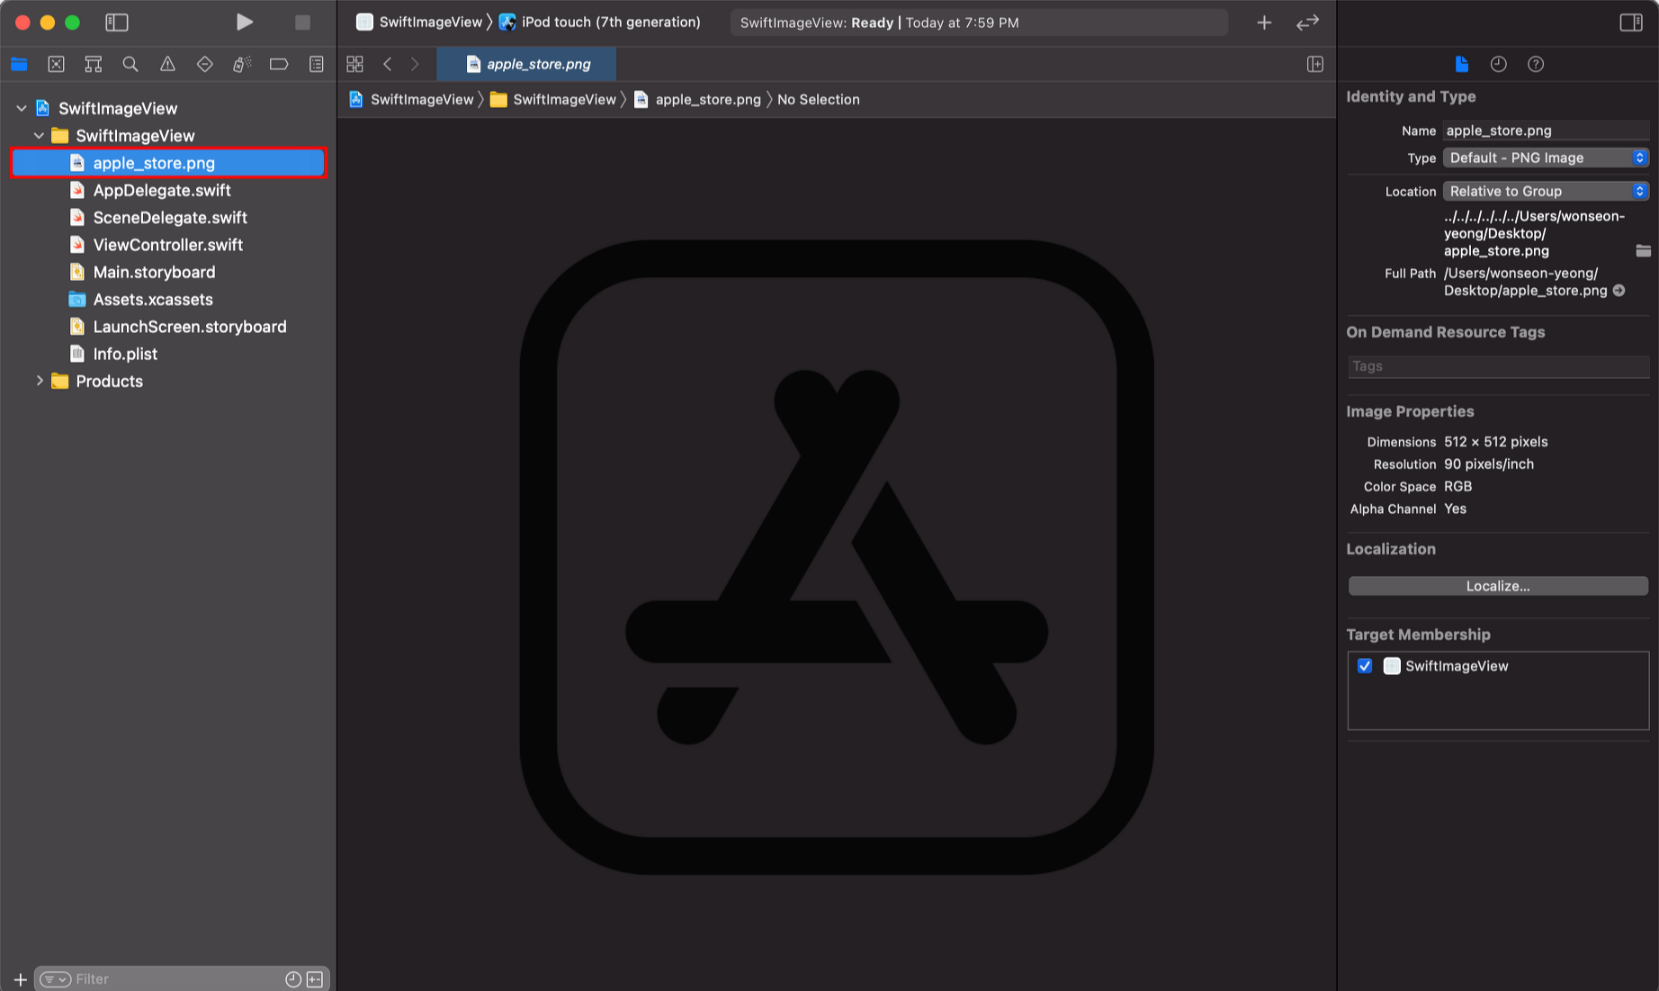
Task: Expand the Products folder
Action: (39, 381)
